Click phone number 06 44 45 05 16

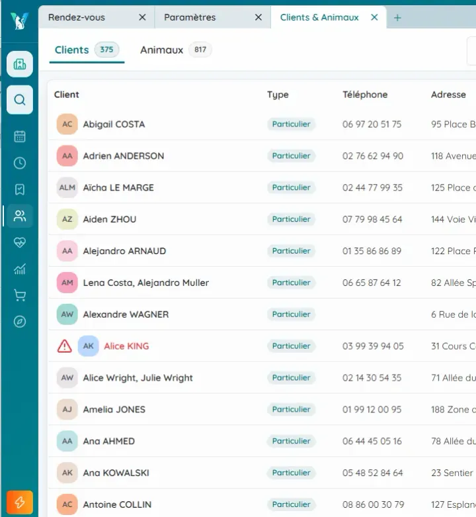pos(372,441)
